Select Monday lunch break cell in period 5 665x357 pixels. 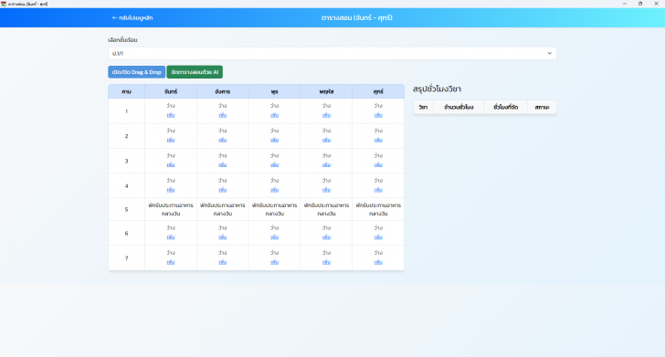pyautogui.click(x=171, y=209)
